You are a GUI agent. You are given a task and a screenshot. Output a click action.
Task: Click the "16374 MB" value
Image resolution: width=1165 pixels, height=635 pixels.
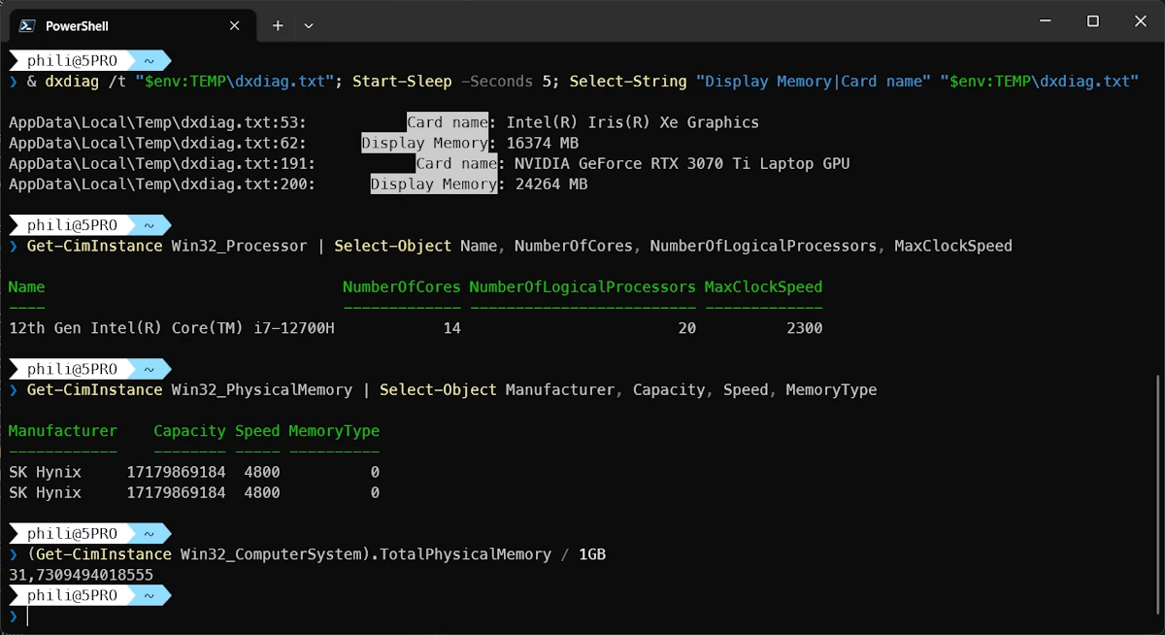[x=542, y=143]
